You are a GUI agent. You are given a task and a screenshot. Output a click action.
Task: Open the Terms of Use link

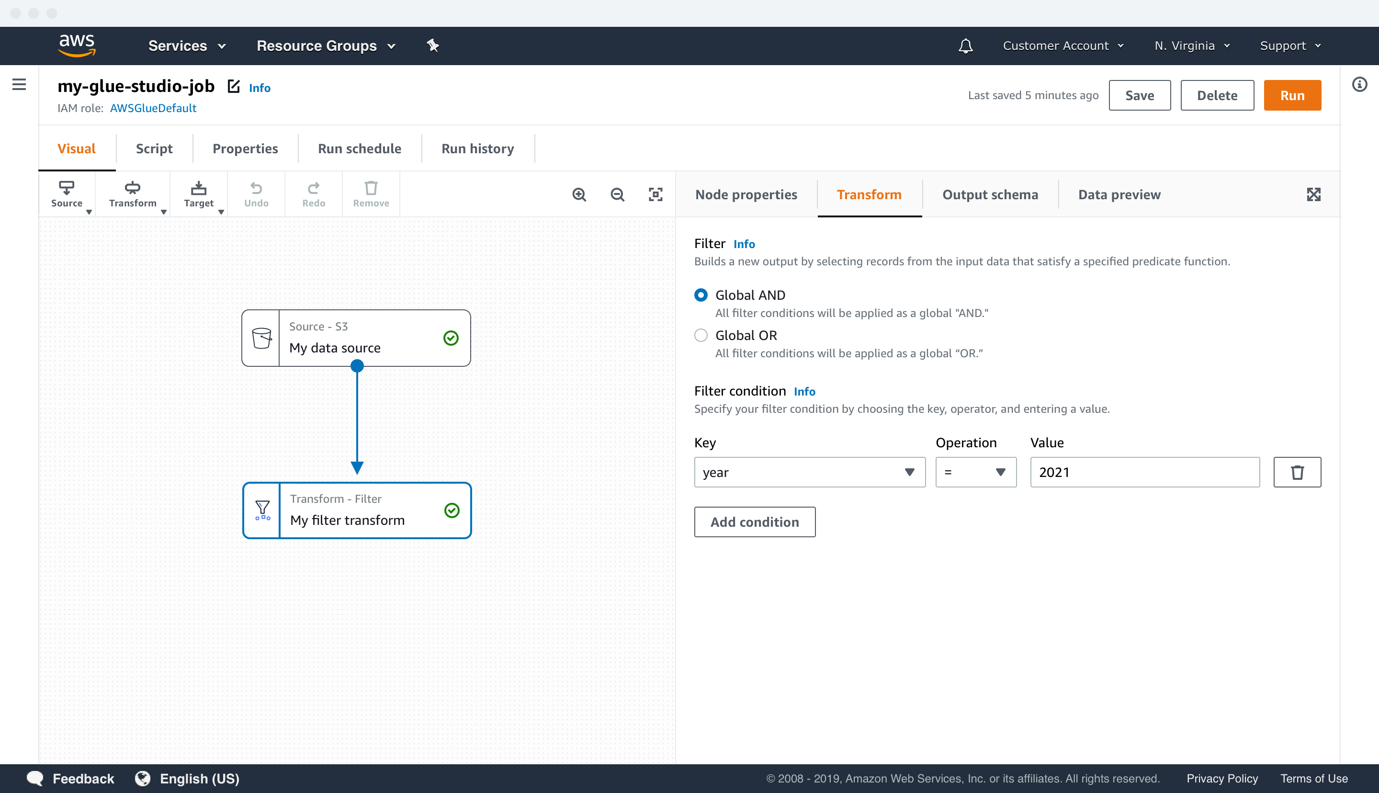tap(1314, 778)
